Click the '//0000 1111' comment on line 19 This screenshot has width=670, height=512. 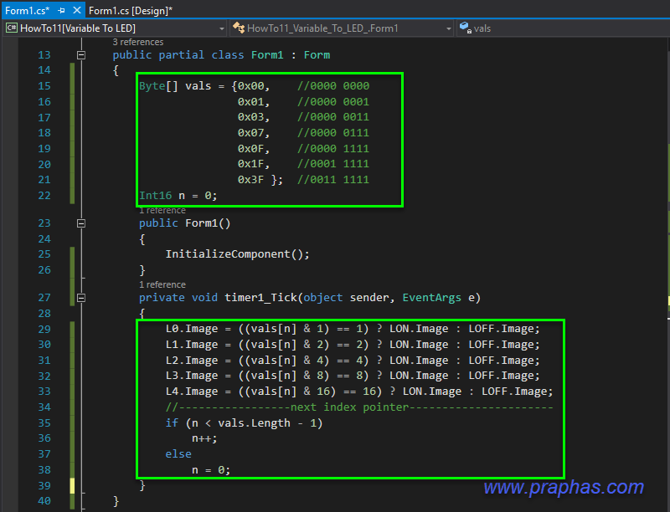coord(333,148)
